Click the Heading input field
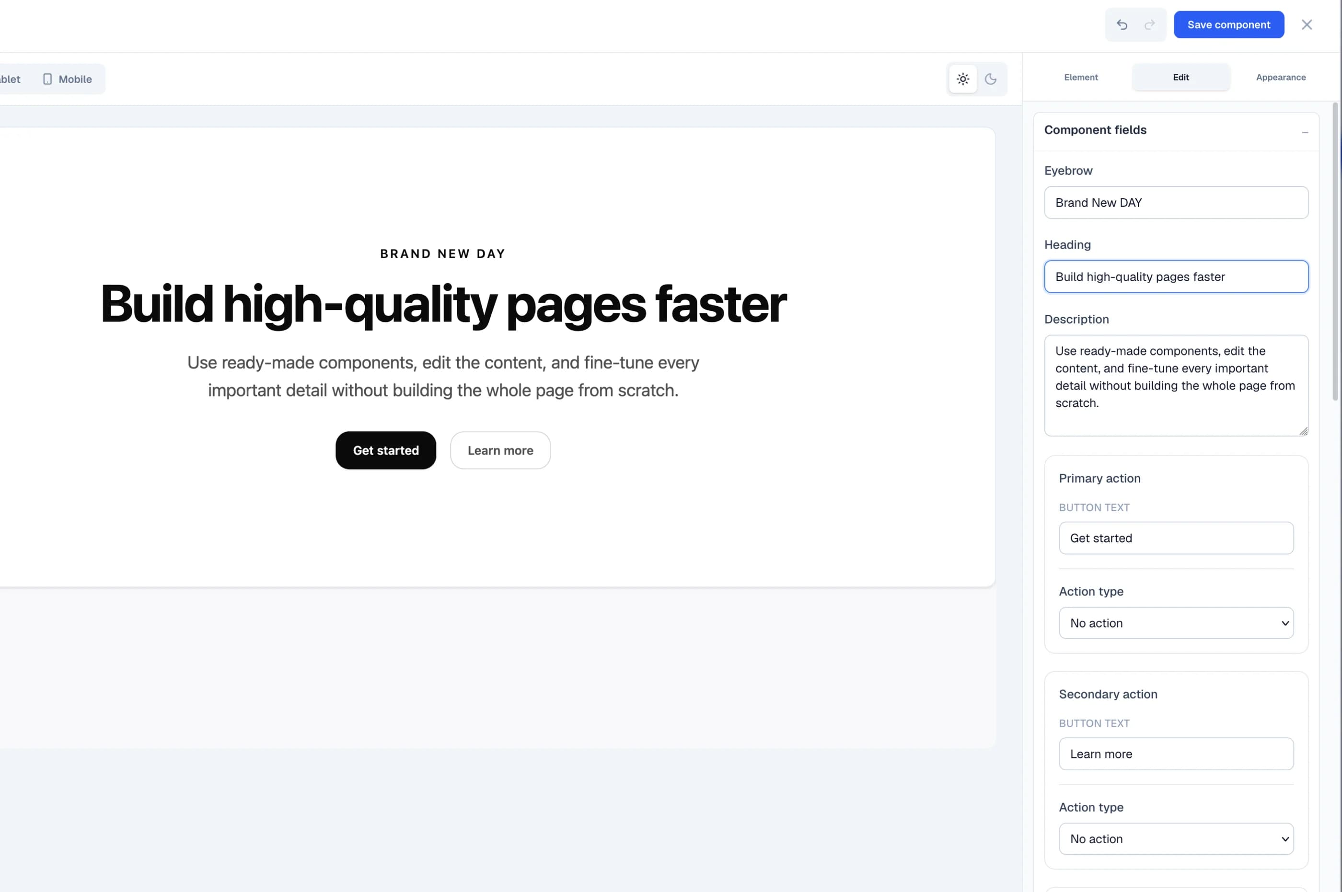 1176,276
